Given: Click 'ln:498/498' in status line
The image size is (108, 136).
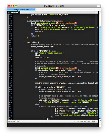Looking at the screenshot, I should 78,122.
